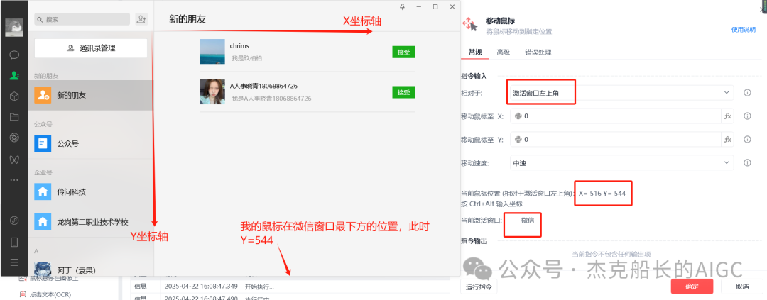Image resolution: width=767 pixels, height=300 pixels.
Task: Select the 伶问科技 contact row
Action: pos(91,191)
